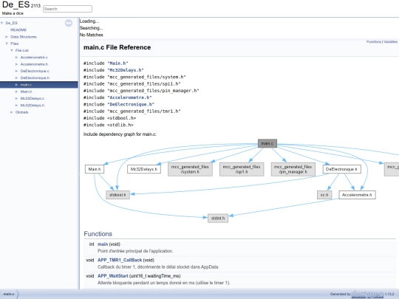Open DeElectronique.c in the file tree
399x299 pixels.
pos(35,71)
